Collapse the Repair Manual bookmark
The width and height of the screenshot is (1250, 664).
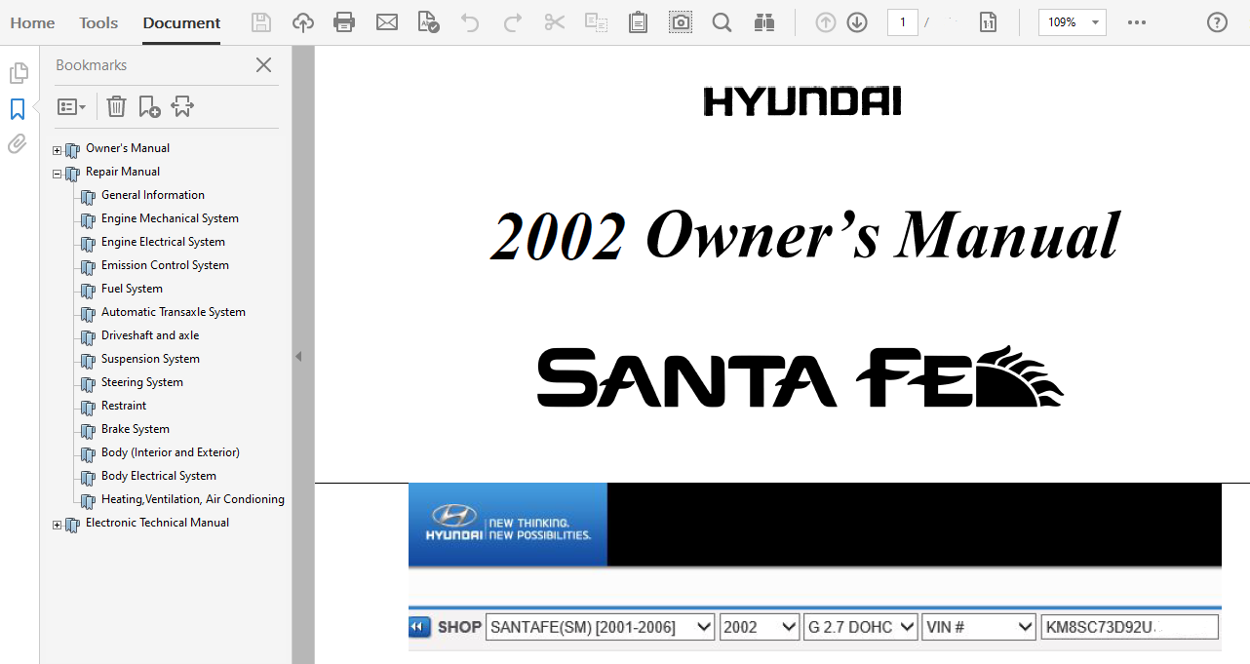click(x=57, y=175)
